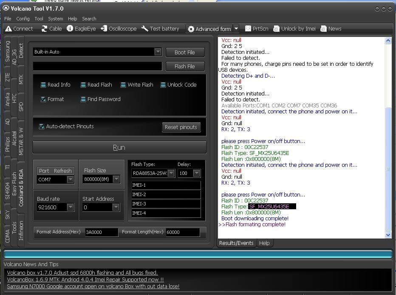This screenshot has height=295, width=396.
Task: Switch to the Help tab beside Results/Events
Action: [x=264, y=243]
